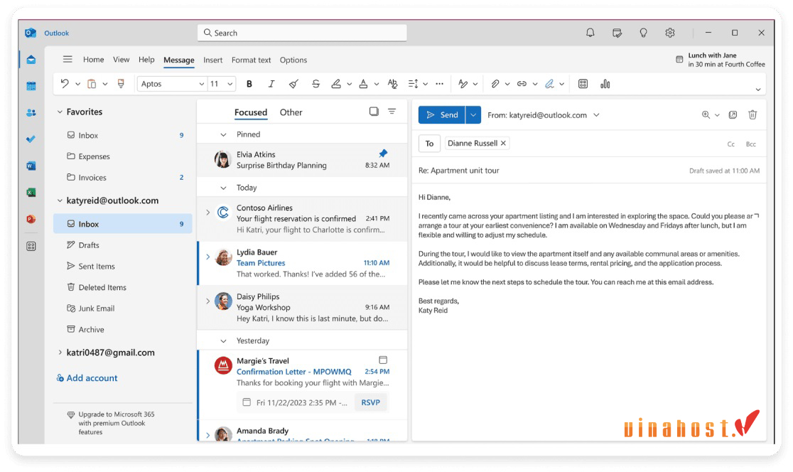The width and height of the screenshot is (793, 472).
Task: Open the Options tab
Action: pyautogui.click(x=293, y=60)
